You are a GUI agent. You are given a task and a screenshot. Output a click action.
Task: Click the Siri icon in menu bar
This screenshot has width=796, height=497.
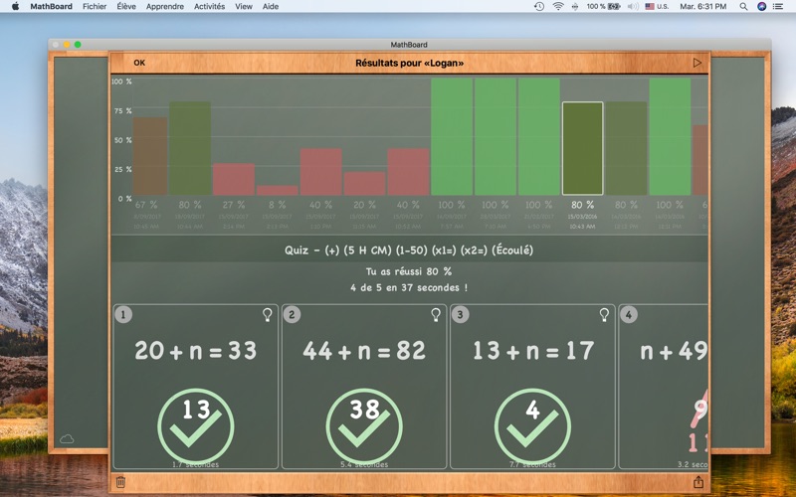click(761, 6)
